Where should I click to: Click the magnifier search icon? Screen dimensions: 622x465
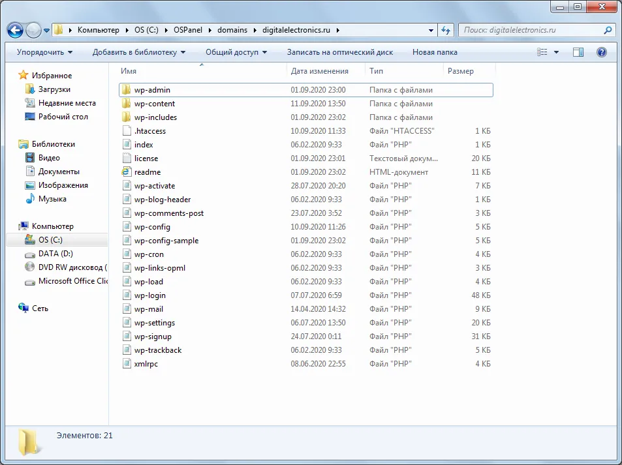(608, 30)
